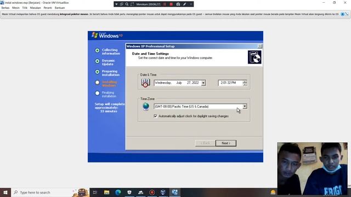This screenshot has height=197, width=351.
Task: Minimize the VirtualBox window
Action: (x=324, y=3)
